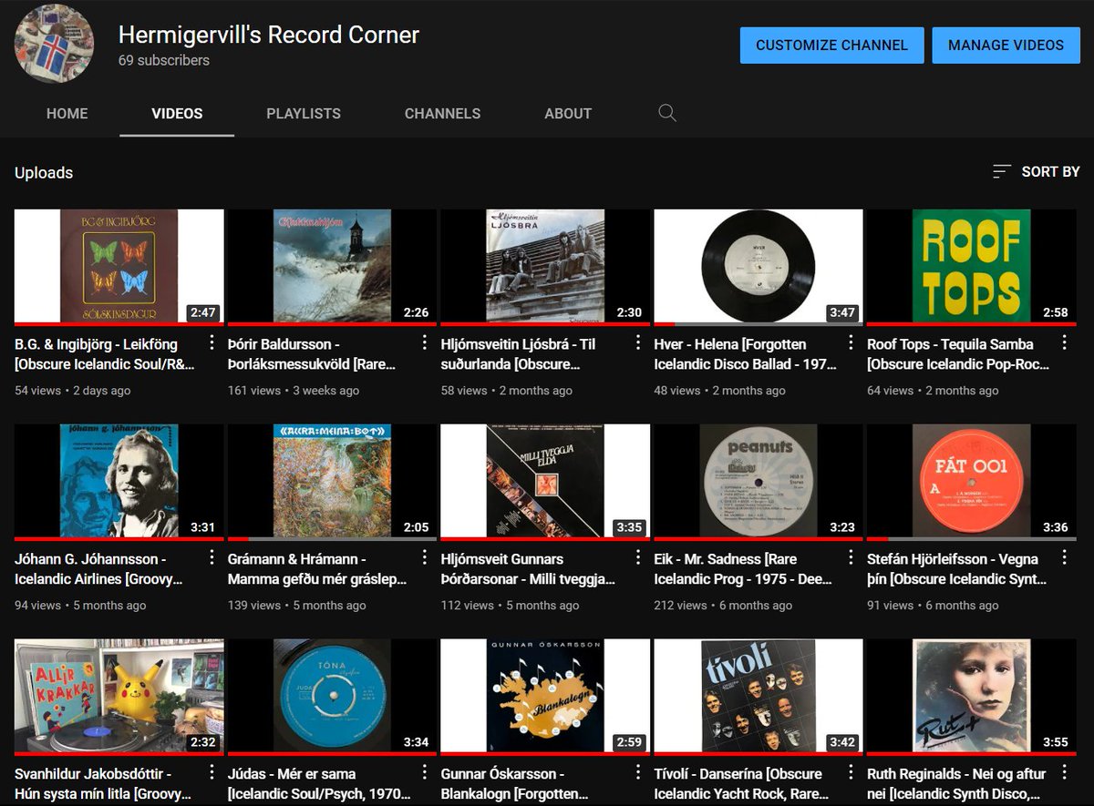Open the three-dot menu on the Hver - Helena video
This screenshot has height=806, width=1094.
851,342
